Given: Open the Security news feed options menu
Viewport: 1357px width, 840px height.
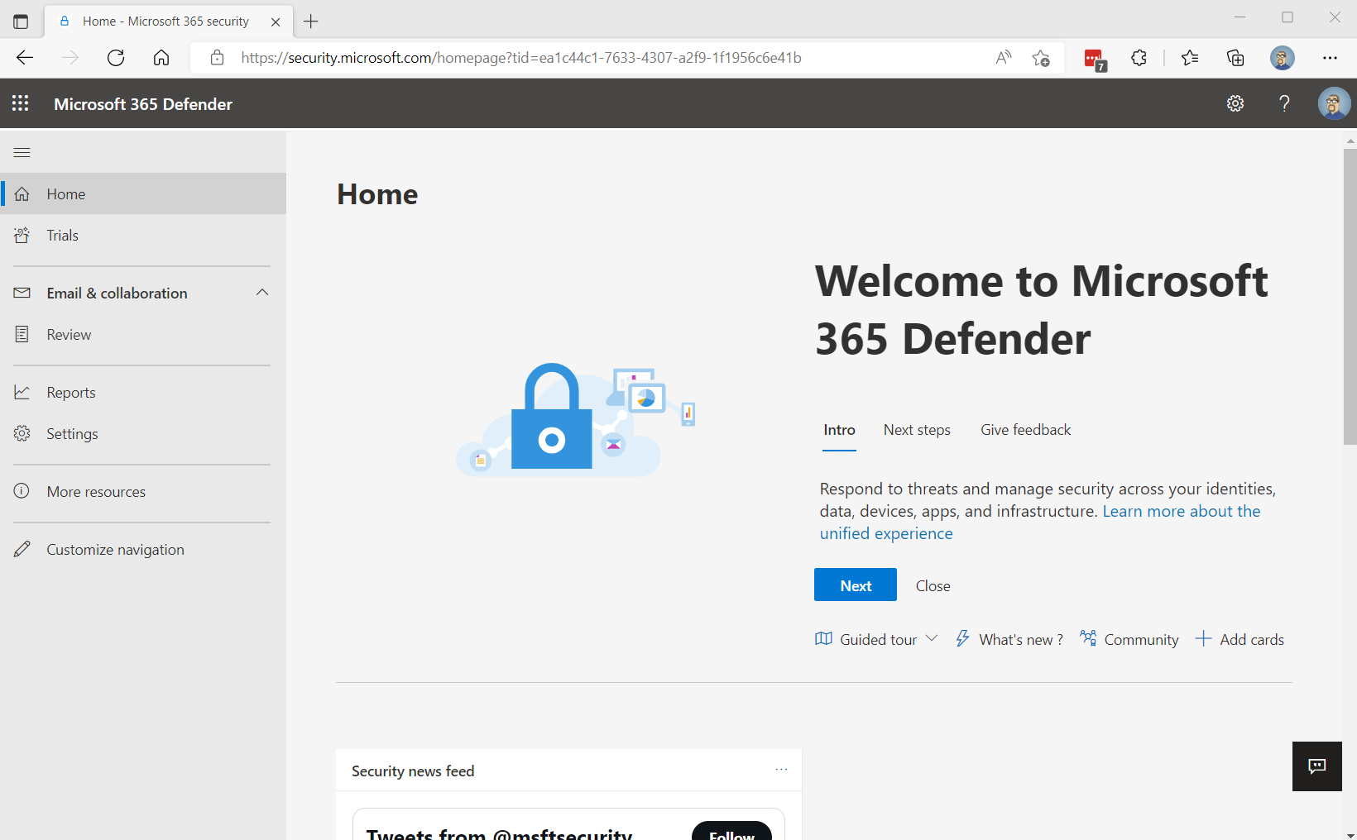Looking at the screenshot, I should tap(781, 770).
